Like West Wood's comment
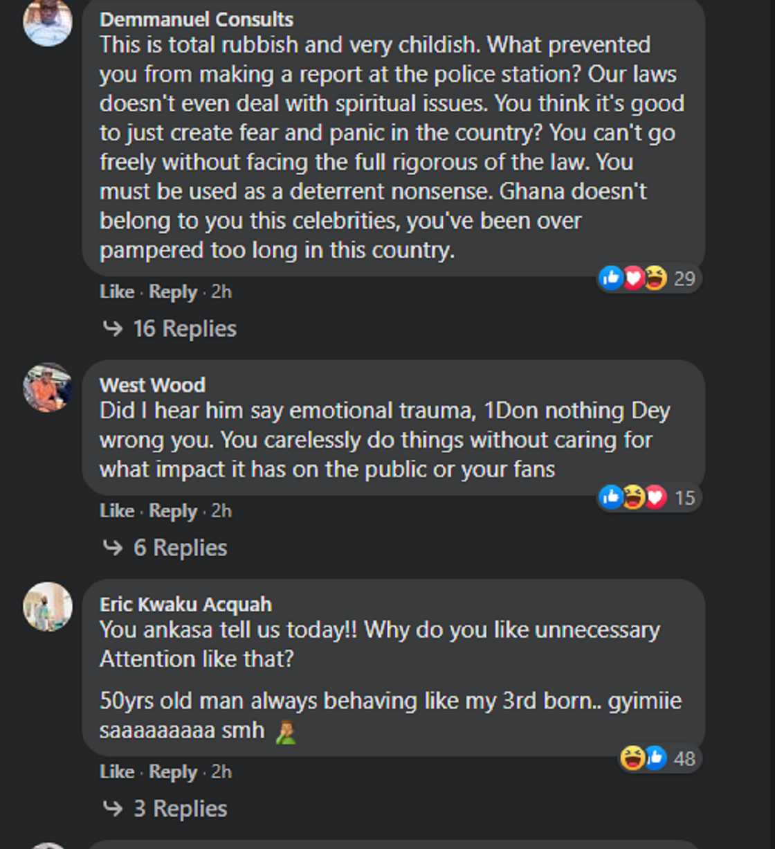Viewport: 775px width, 849px height. 116,511
